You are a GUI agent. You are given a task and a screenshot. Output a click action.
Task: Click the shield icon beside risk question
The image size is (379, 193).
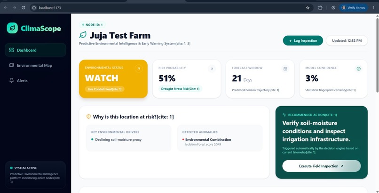click(88, 116)
